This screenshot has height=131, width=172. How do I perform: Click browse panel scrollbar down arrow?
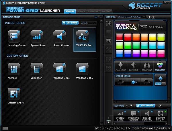pyautogui.click(x=101, y=124)
